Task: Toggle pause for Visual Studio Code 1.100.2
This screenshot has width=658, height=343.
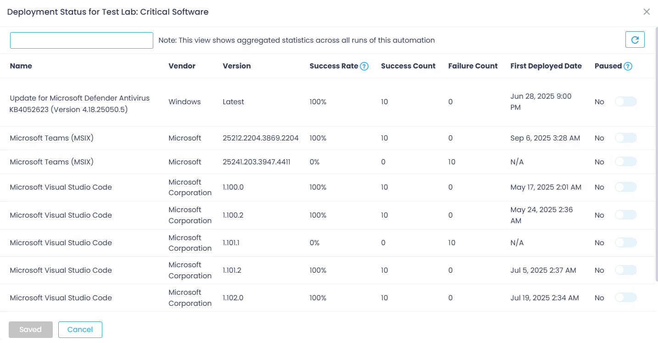Action: click(625, 215)
